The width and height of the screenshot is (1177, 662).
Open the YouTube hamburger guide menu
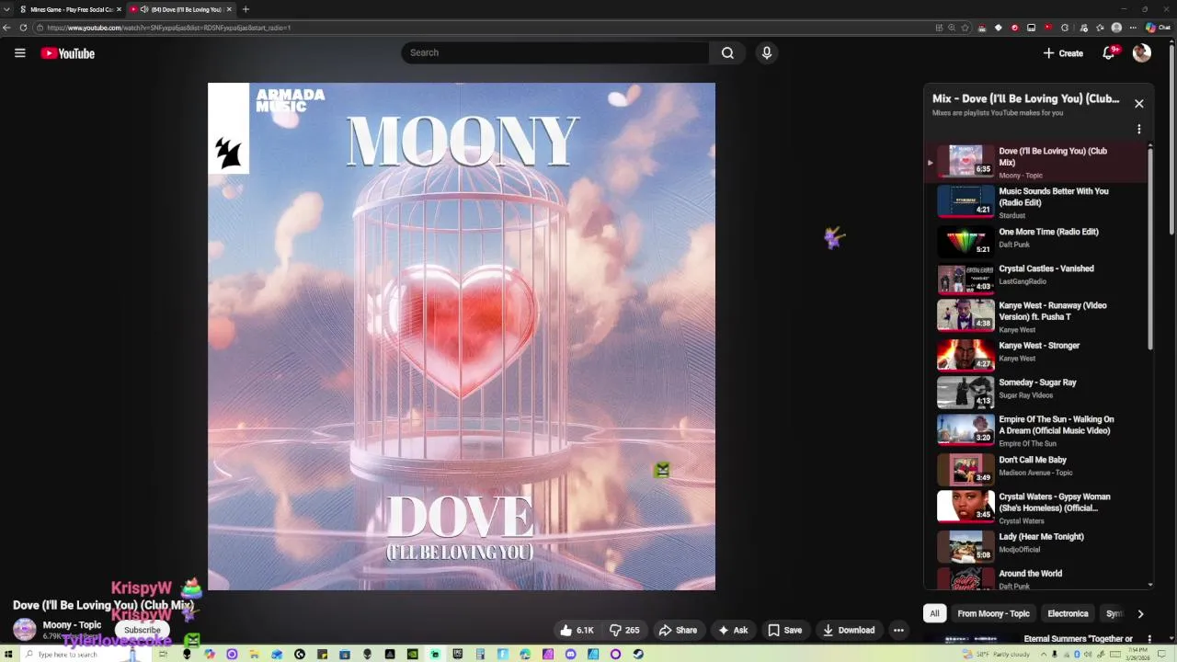click(x=19, y=53)
